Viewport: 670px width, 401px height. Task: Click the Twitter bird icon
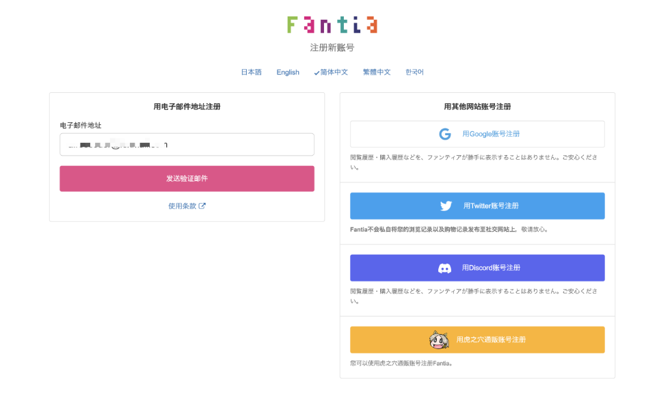446,206
